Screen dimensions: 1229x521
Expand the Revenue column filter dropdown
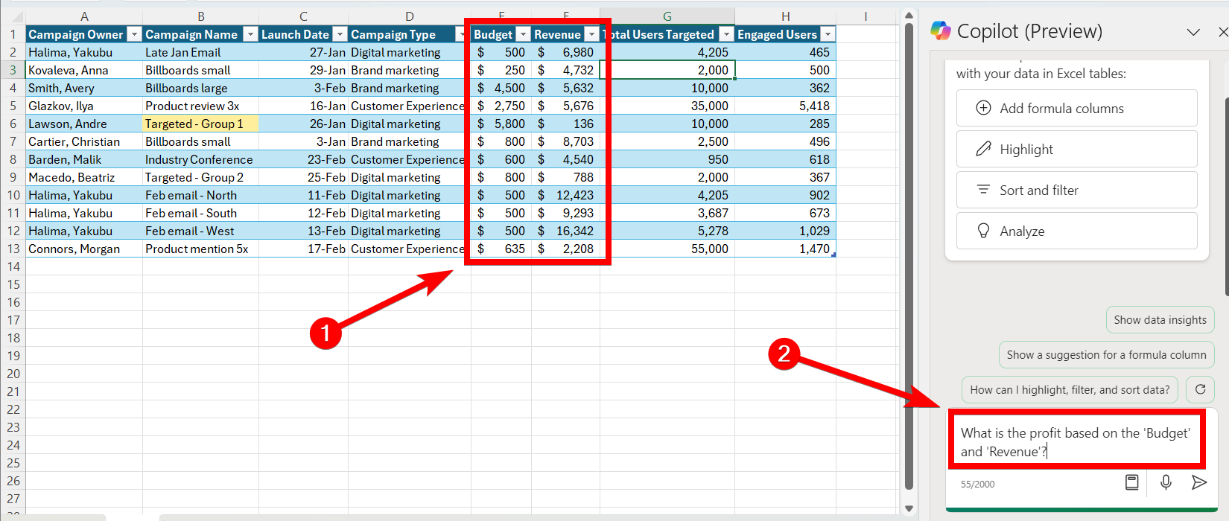click(591, 34)
